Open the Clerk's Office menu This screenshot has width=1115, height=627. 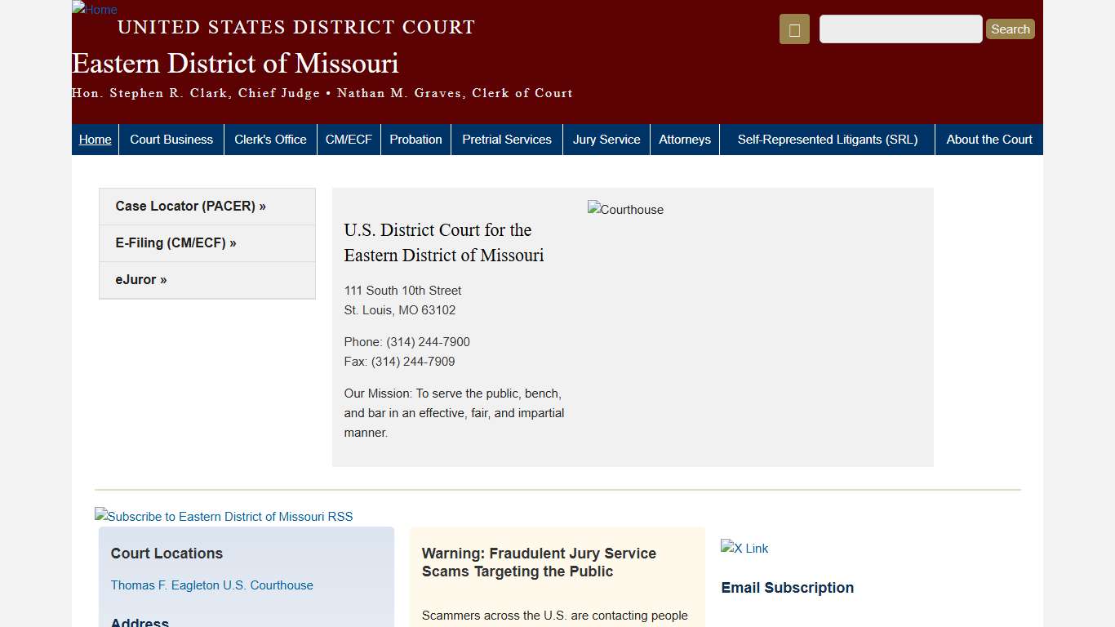(x=270, y=139)
